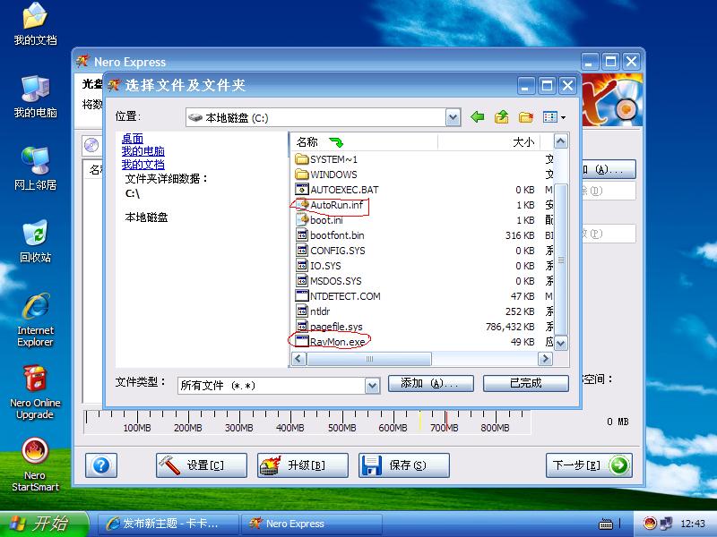
Task: Click the 我的文档 link in dialog
Action: click(x=143, y=165)
